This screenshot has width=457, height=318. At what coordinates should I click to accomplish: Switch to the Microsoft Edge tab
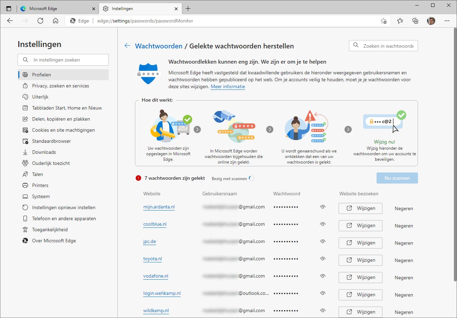(x=57, y=9)
